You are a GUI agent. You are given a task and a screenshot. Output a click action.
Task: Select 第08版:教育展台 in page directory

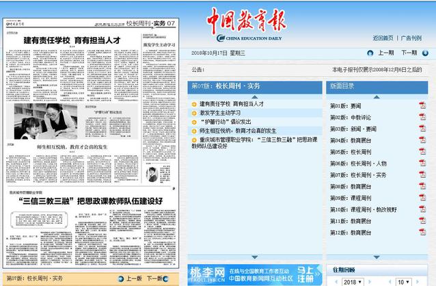[351, 186]
